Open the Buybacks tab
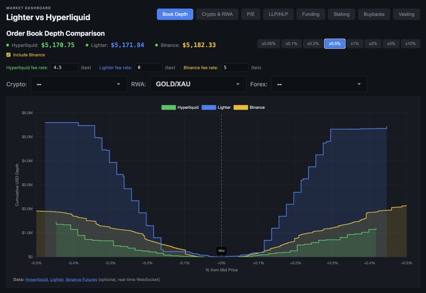 coord(374,14)
